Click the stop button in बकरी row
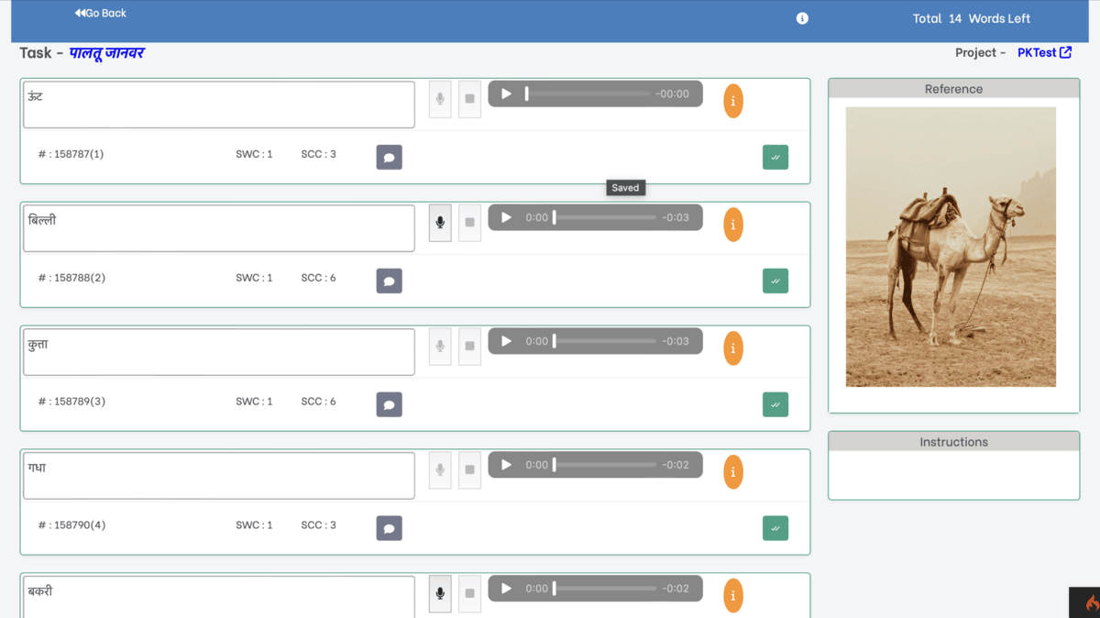 click(469, 594)
